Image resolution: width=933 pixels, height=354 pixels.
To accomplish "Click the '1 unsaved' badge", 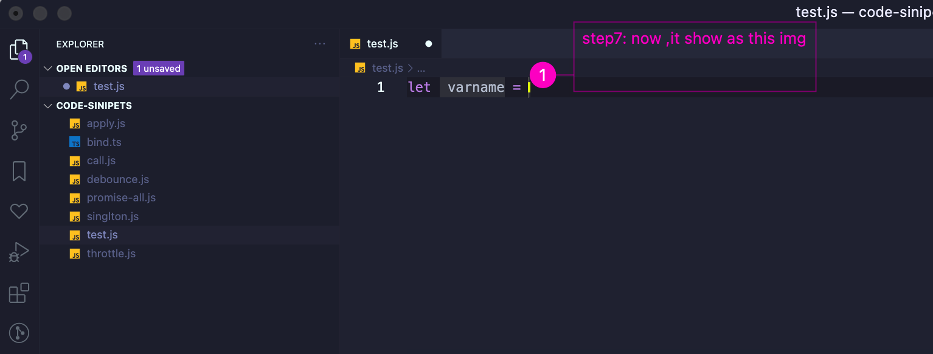I will click(158, 68).
